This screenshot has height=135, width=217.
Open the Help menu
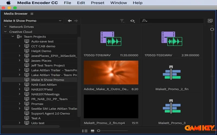pyautogui.click(x=138, y=3)
